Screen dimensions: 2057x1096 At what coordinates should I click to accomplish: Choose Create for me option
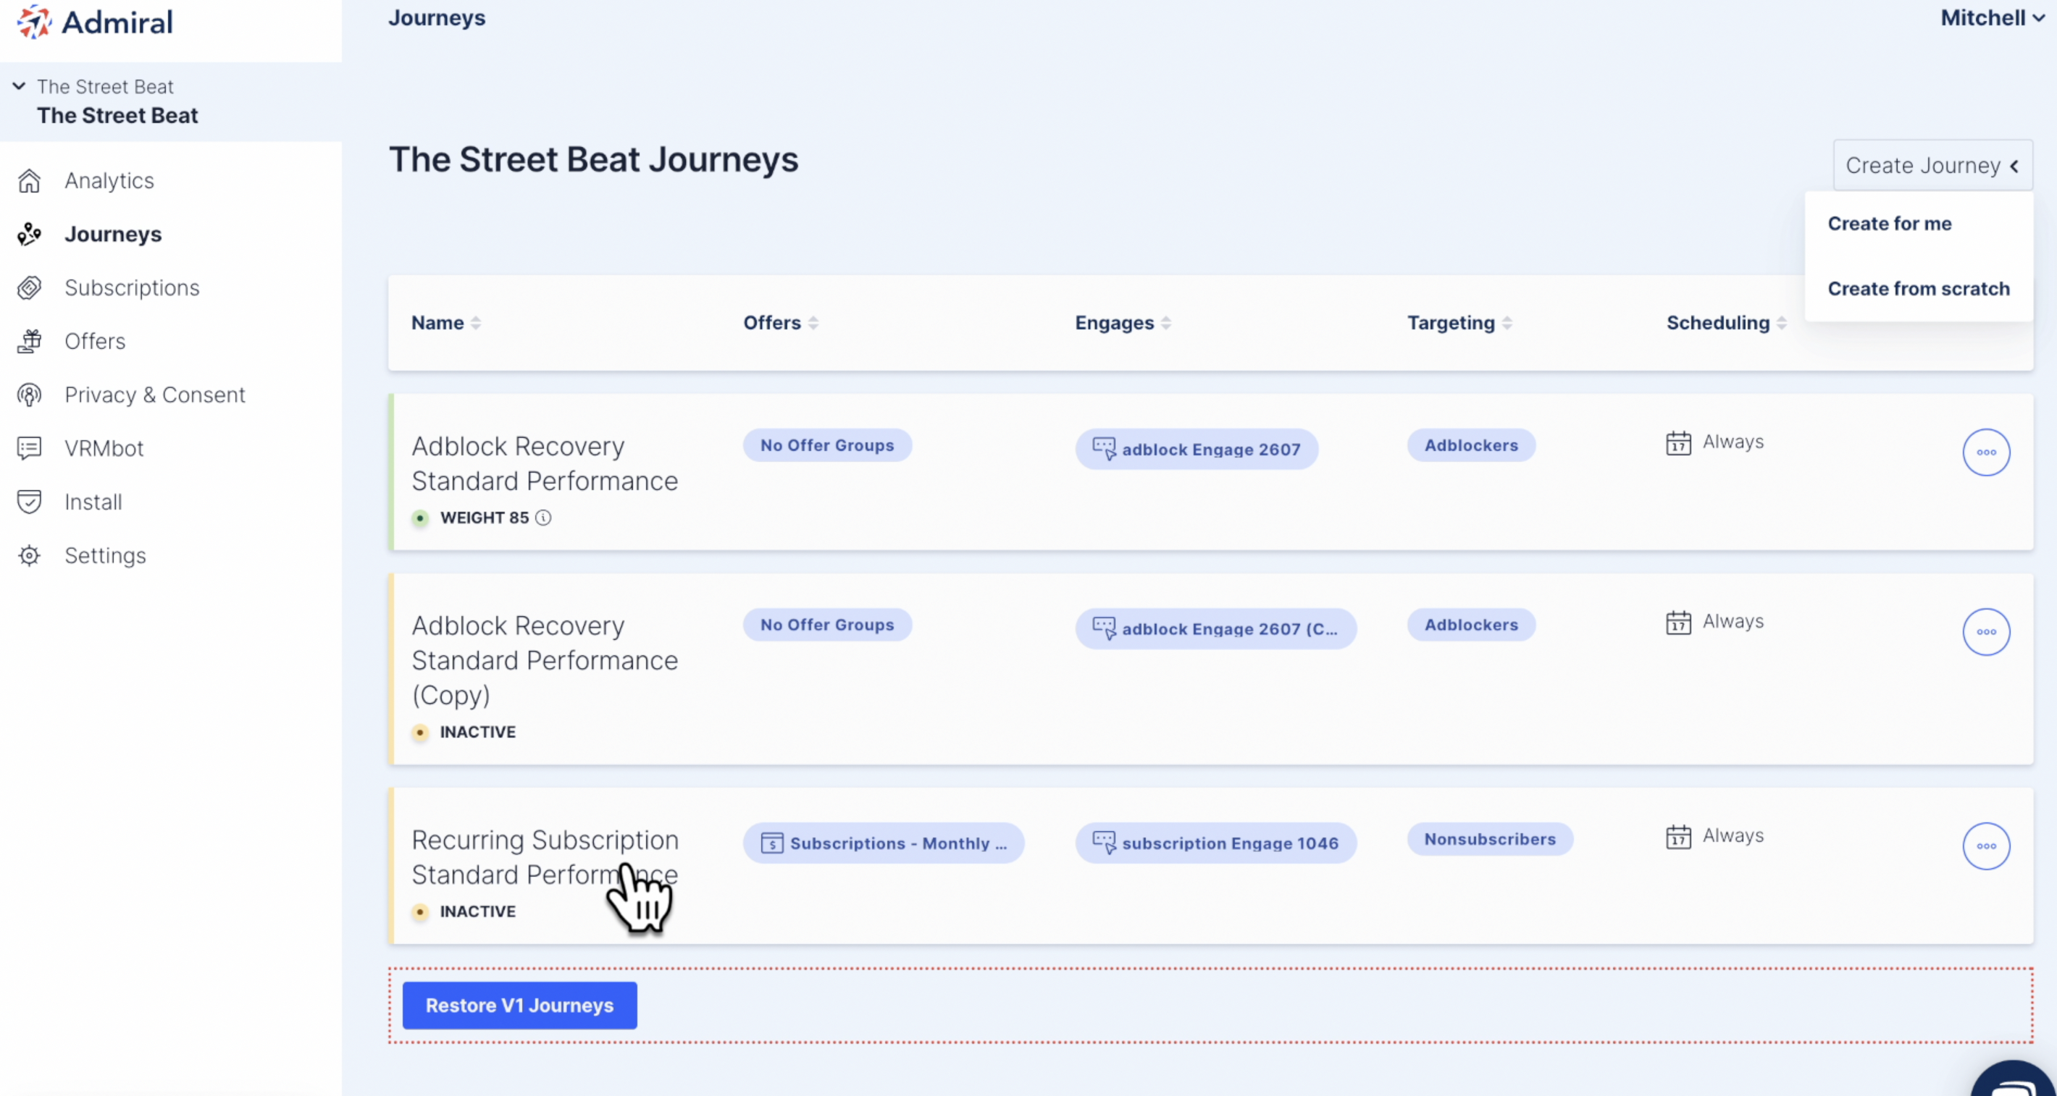[1889, 224]
